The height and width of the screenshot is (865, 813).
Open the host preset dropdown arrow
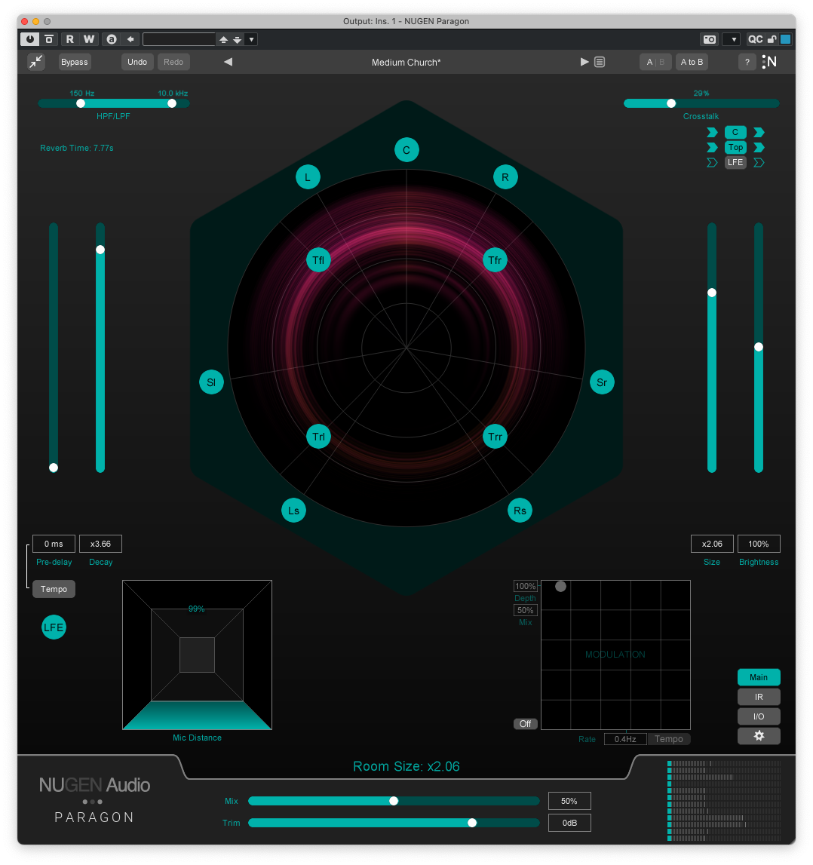251,39
